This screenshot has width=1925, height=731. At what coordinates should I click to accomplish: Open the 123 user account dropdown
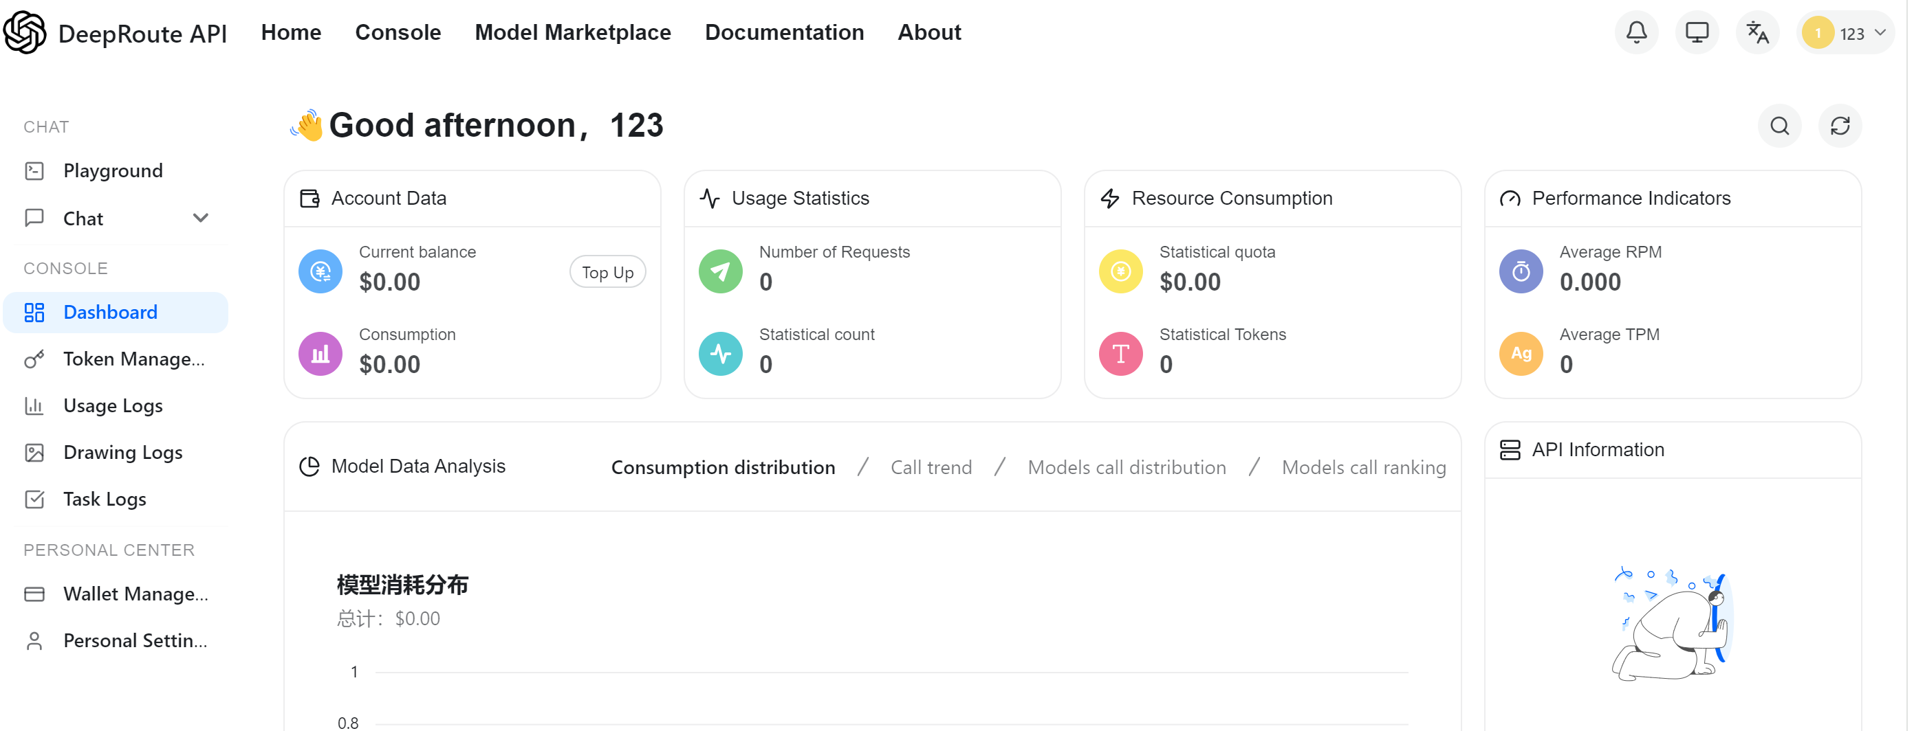pos(1845,33)
